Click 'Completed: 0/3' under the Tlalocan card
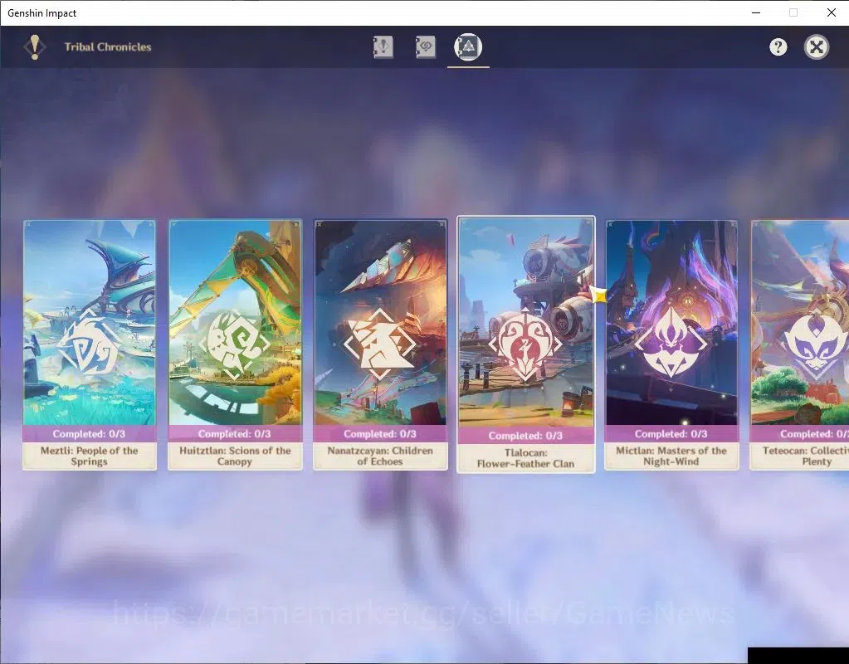The height and width of the screenshot is (664, 849). tap(526, 436)
